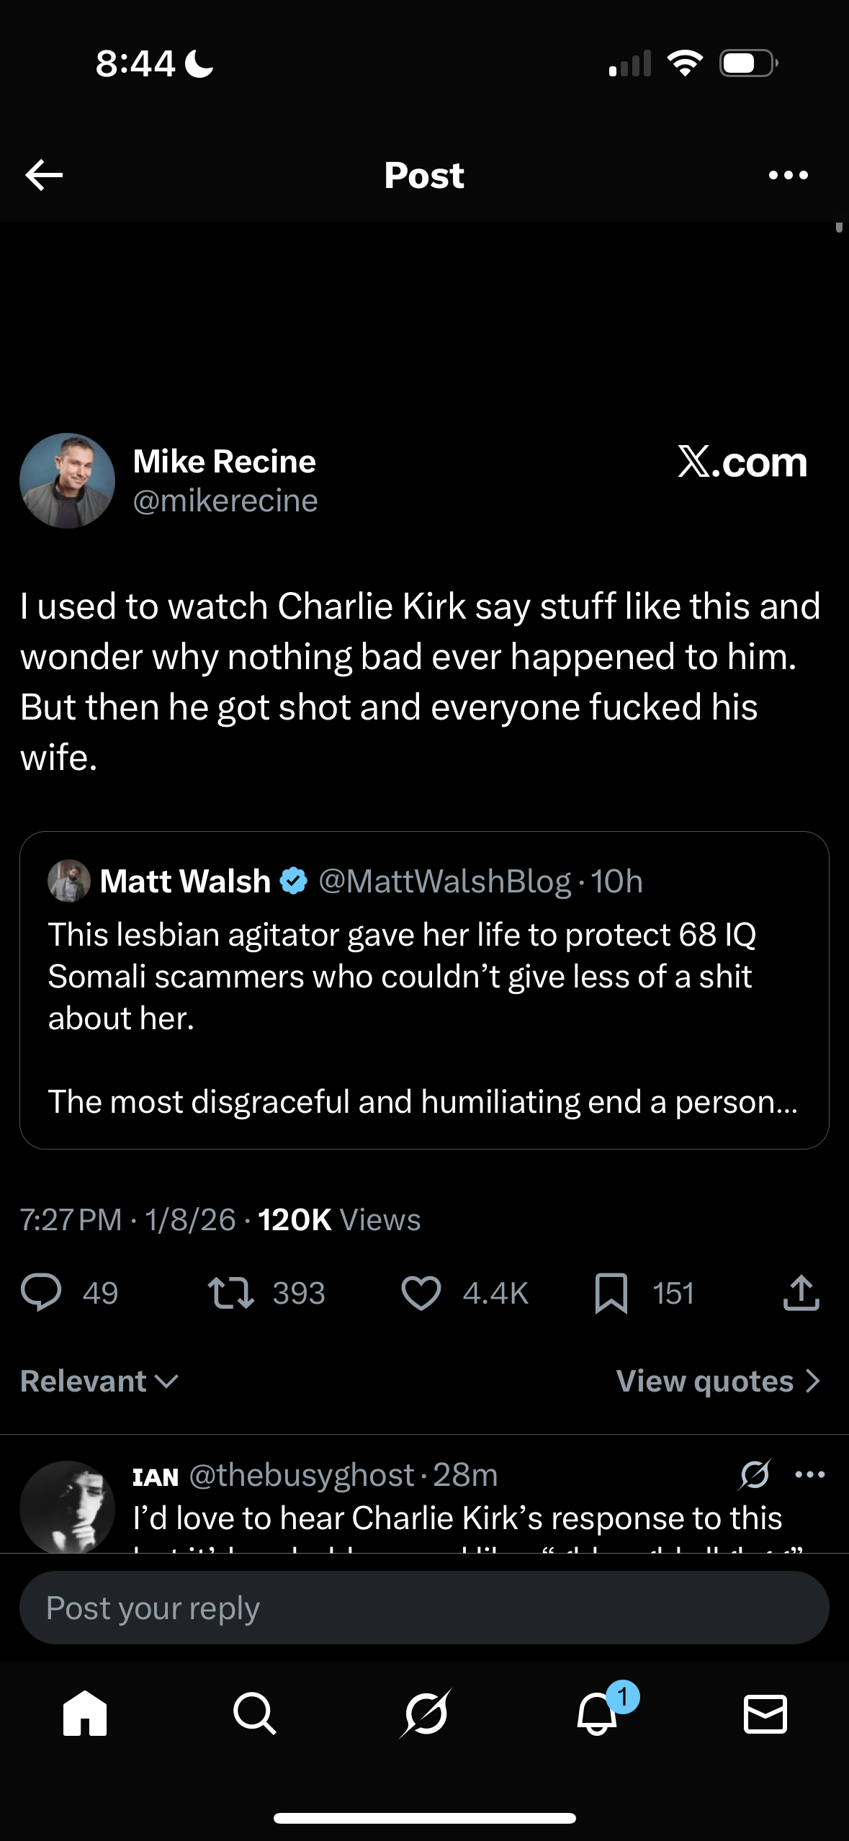Viewport: 849px width, 1841px height.
Task: Tap the reply speech bubble icon
Action: (41, 1292)
